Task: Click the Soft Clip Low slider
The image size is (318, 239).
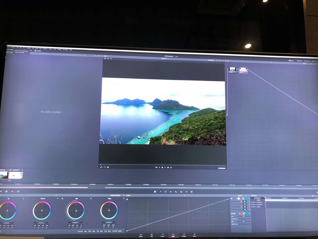Action: (244, 216)
